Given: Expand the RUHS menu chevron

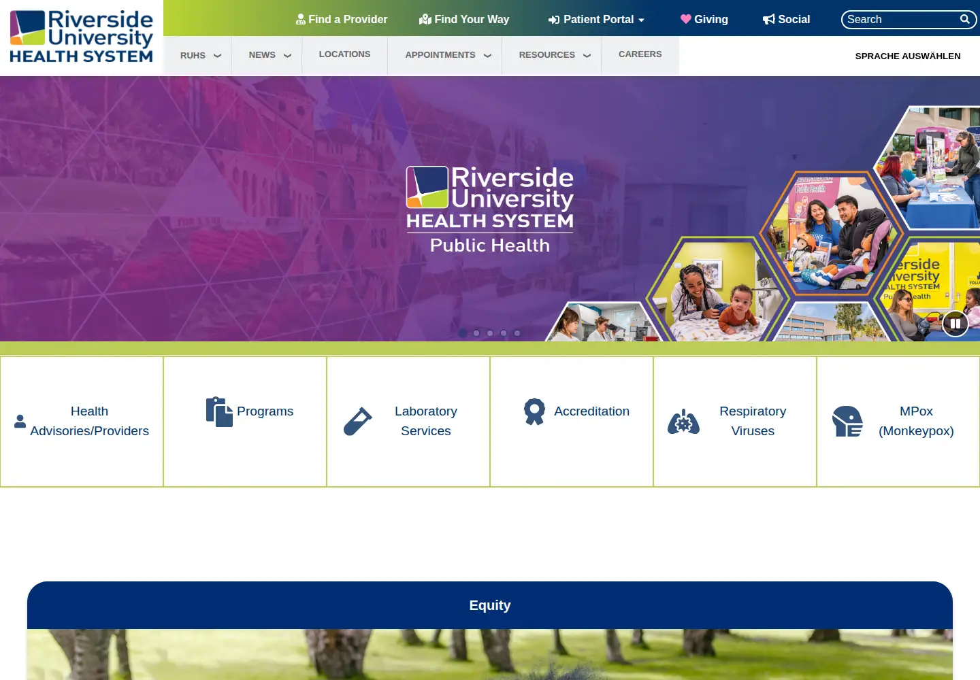Looking at the screenshot, I should pos(217,56).
